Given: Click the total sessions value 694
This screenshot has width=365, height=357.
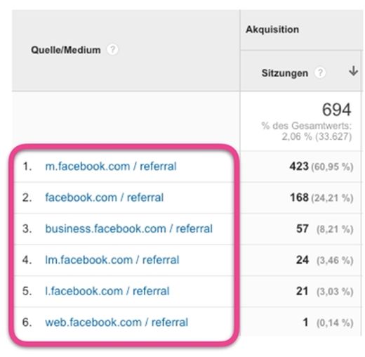Looking at the screenshot, I should [336, 110].
